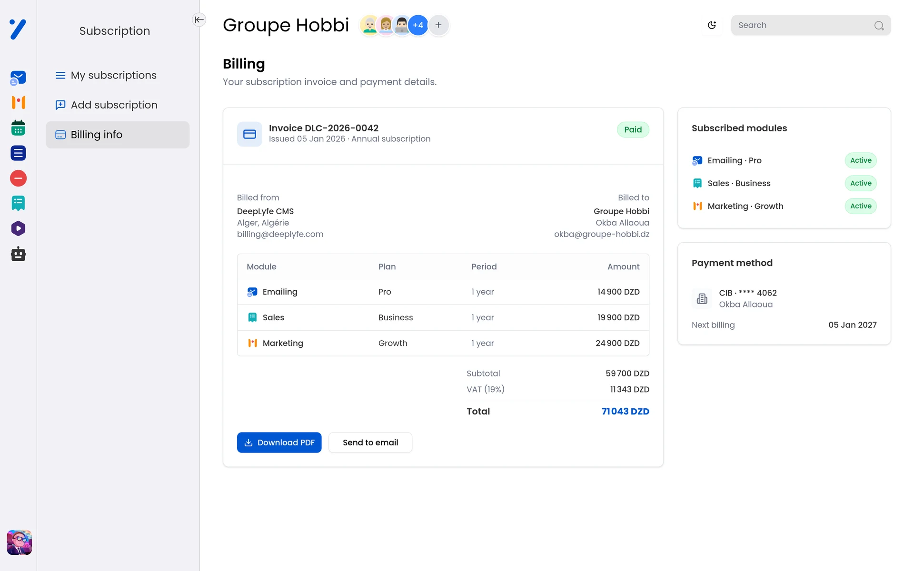
Task: Click the Module column header
Action: click(261, 266)
